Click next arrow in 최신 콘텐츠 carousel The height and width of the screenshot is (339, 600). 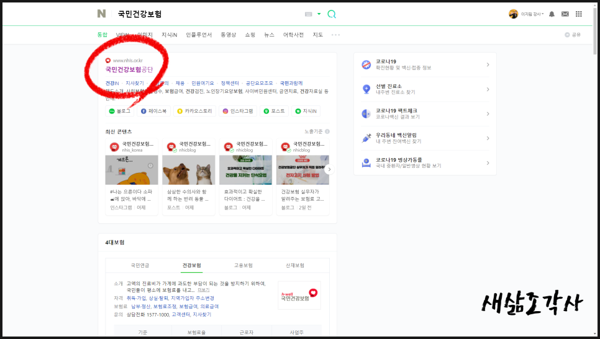pos(329,170)
